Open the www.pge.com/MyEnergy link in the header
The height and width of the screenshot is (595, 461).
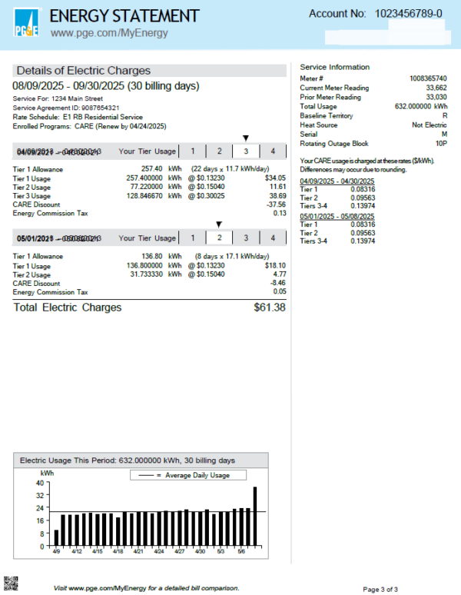click(108, 33)
